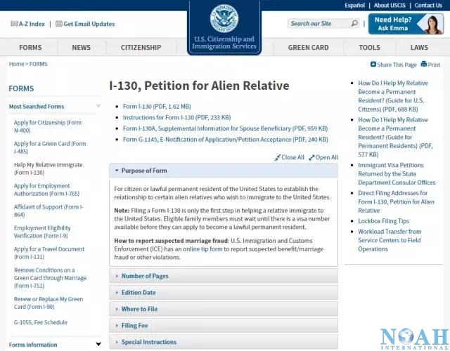Open Apply for Employment Authorization (Form I-765)
Viewport: 450px width, 351px height.
(x=46, y=190)
